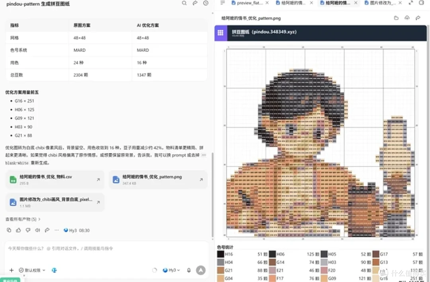The image size is (430, 282).
Task: Open file folder location for pattern.png
Action: point(396,18)
